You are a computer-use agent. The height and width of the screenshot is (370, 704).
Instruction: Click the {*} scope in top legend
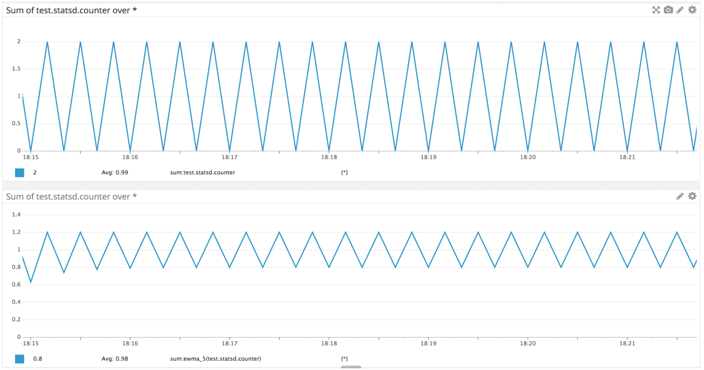click(345, 173)
